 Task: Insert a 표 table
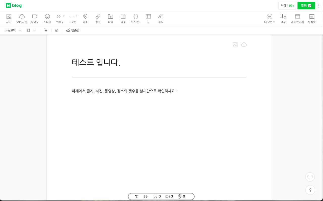coord(148,19)
